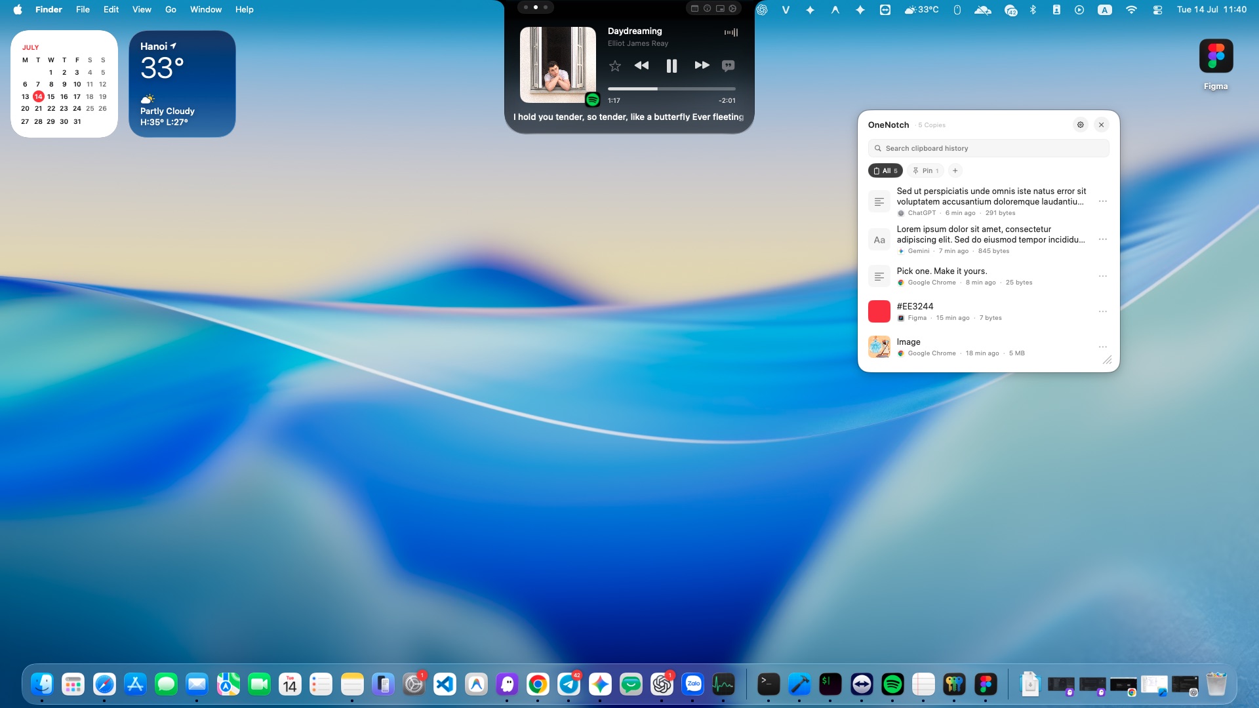Close the OneNotch clipboard panel

click(x=1102, y=125)
